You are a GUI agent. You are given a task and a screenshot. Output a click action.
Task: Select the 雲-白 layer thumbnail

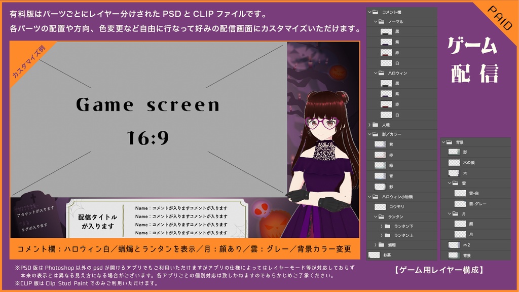[459, 193]
